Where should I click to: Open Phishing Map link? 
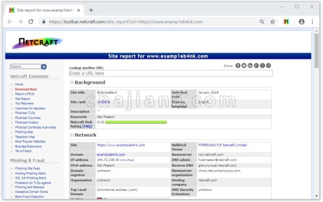(x=24, y=132)
